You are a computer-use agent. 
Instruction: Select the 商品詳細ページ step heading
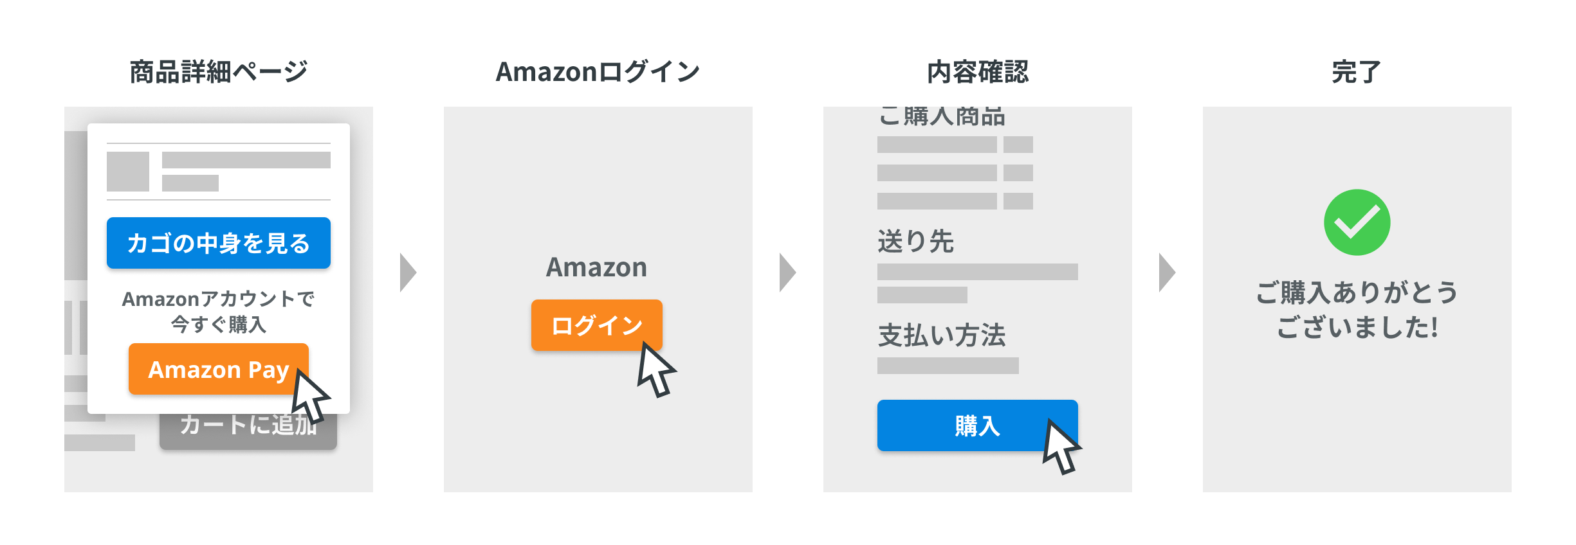219,72
